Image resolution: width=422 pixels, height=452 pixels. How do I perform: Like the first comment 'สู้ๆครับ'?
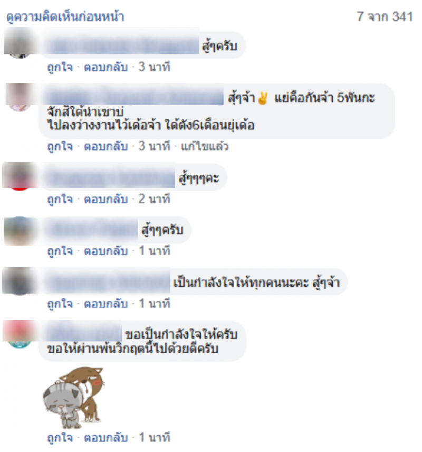60,67
